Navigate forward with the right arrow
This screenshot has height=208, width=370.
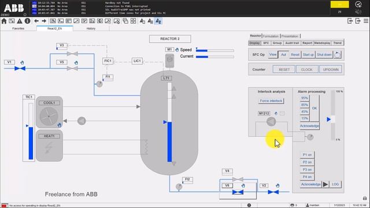(44, 21)
